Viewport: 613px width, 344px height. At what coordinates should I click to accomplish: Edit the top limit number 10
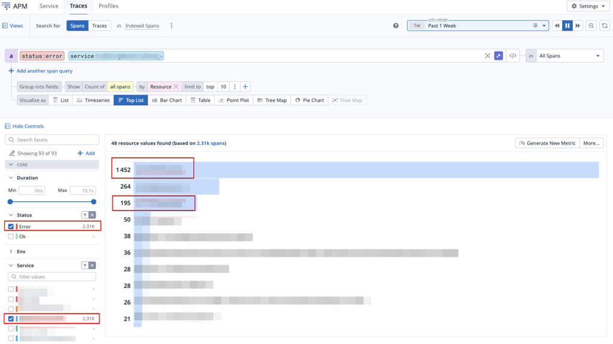coord(223,87)
